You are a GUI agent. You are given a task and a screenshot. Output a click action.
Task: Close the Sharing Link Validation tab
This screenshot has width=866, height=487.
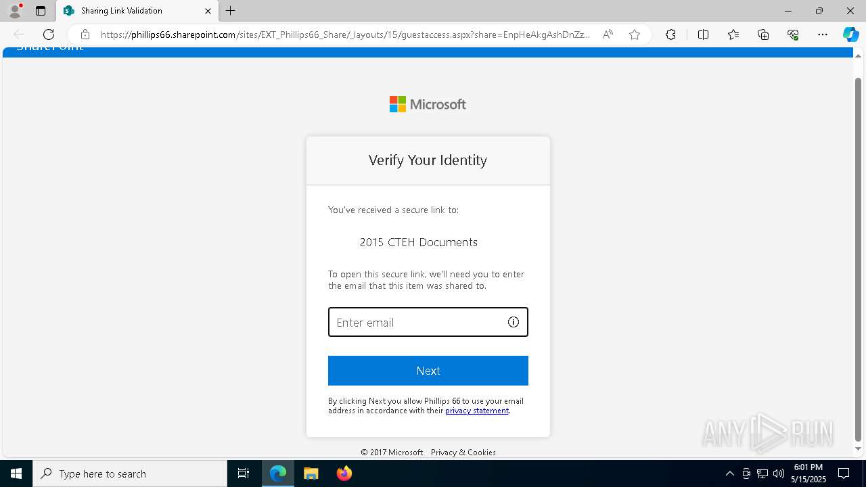click(208, 11)
